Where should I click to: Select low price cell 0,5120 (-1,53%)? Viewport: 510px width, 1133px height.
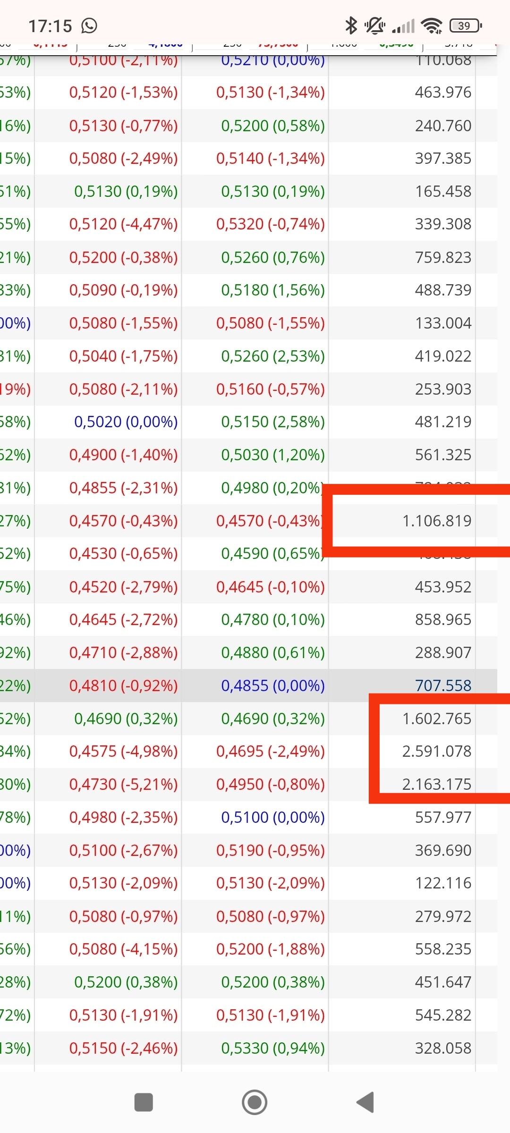point(123,92)
